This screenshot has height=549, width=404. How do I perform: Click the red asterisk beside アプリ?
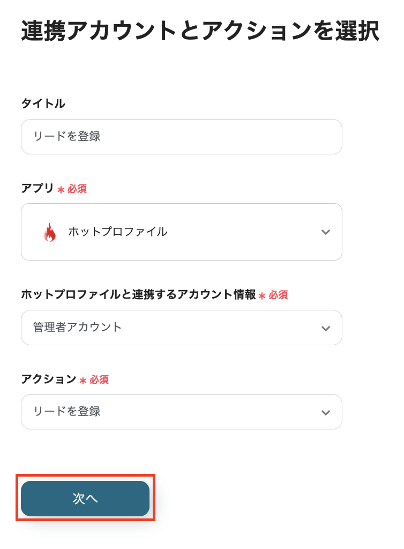61,189
